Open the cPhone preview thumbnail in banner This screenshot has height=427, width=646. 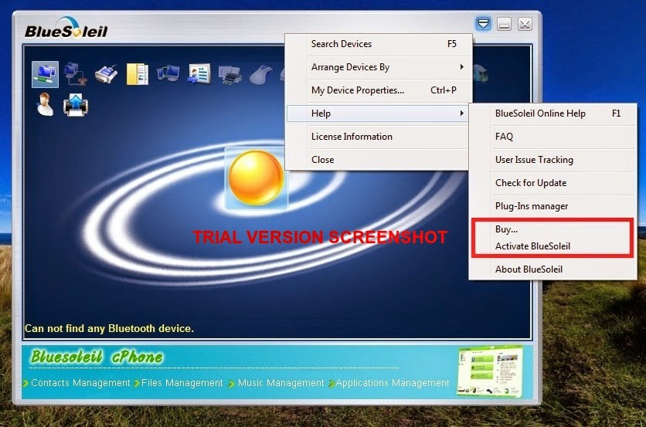490,371
